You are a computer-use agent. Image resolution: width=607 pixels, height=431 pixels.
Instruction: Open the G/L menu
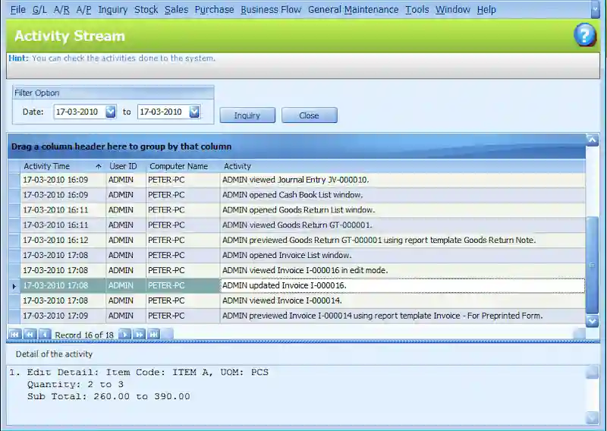coord(39,10)
